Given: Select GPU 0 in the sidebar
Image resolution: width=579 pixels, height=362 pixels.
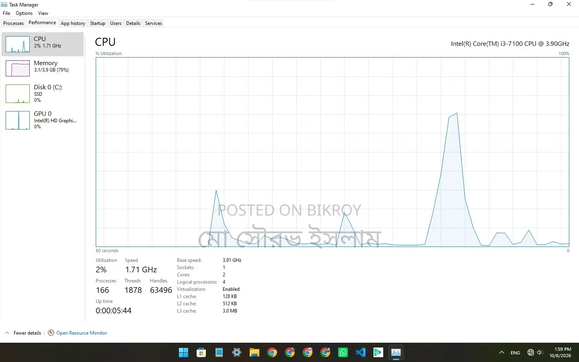Looking at the screenshot, I should click(43, 120).
